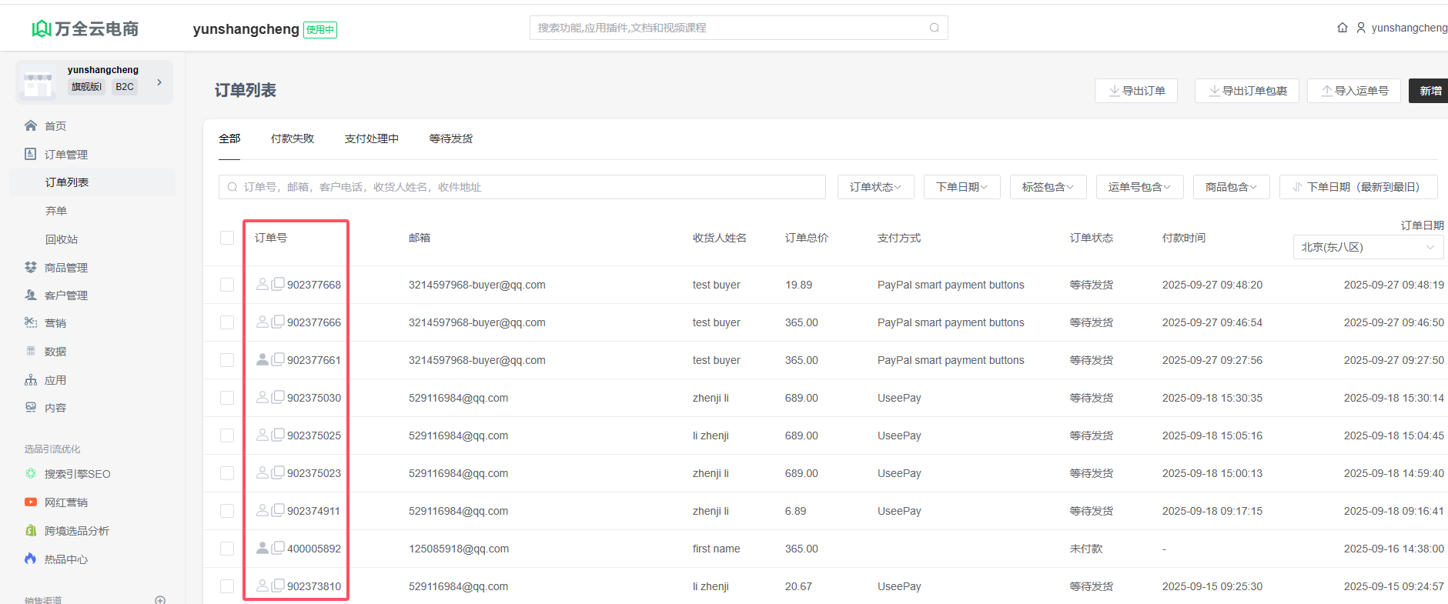Open 网红营销 in the sidebar
The width and height of the screenshot is (1448, 604).
click(65, 502)
